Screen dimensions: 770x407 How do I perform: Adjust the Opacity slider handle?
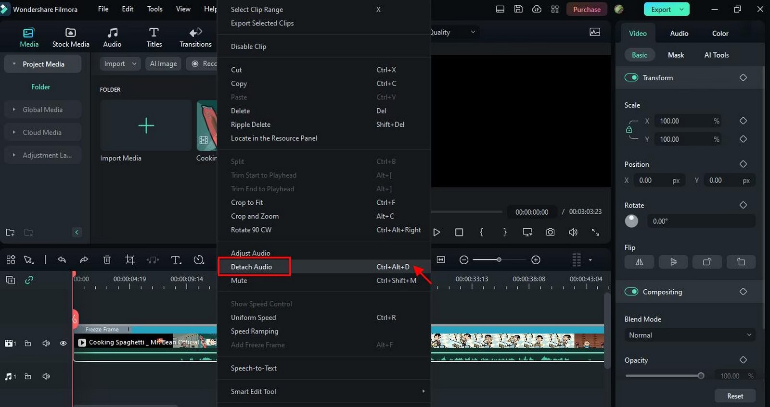coord(701,376)
